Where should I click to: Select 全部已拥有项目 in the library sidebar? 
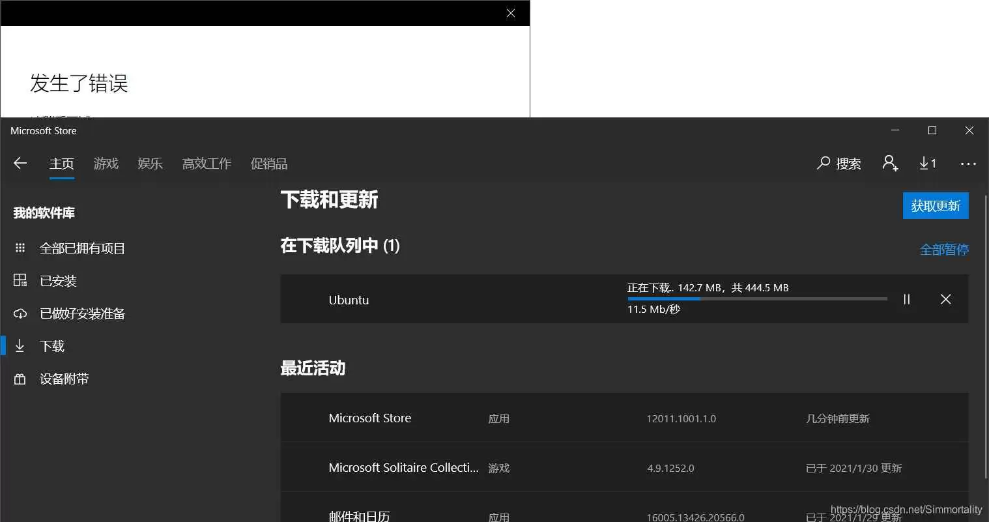click(81, 248)
